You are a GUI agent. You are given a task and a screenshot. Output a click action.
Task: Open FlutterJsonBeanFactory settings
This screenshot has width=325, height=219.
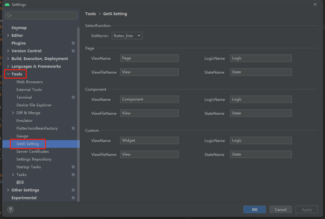pyautogui.click(x=37, y=128)
